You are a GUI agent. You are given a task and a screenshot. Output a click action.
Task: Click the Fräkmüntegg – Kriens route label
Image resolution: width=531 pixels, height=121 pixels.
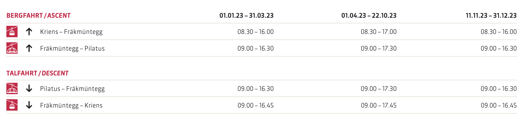point(71,105)
